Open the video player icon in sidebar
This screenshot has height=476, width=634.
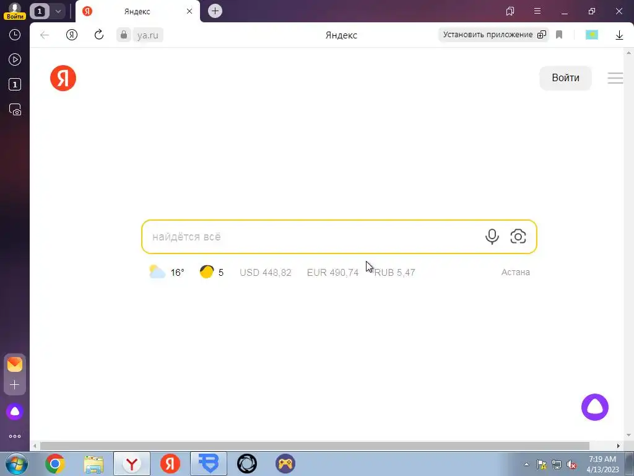[15, 59]
